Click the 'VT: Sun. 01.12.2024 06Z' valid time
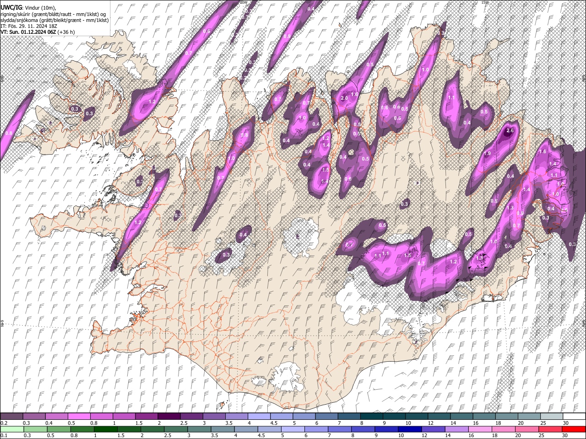Image resolution: width=586 pixels, height=439 pixels. (28, 32)
